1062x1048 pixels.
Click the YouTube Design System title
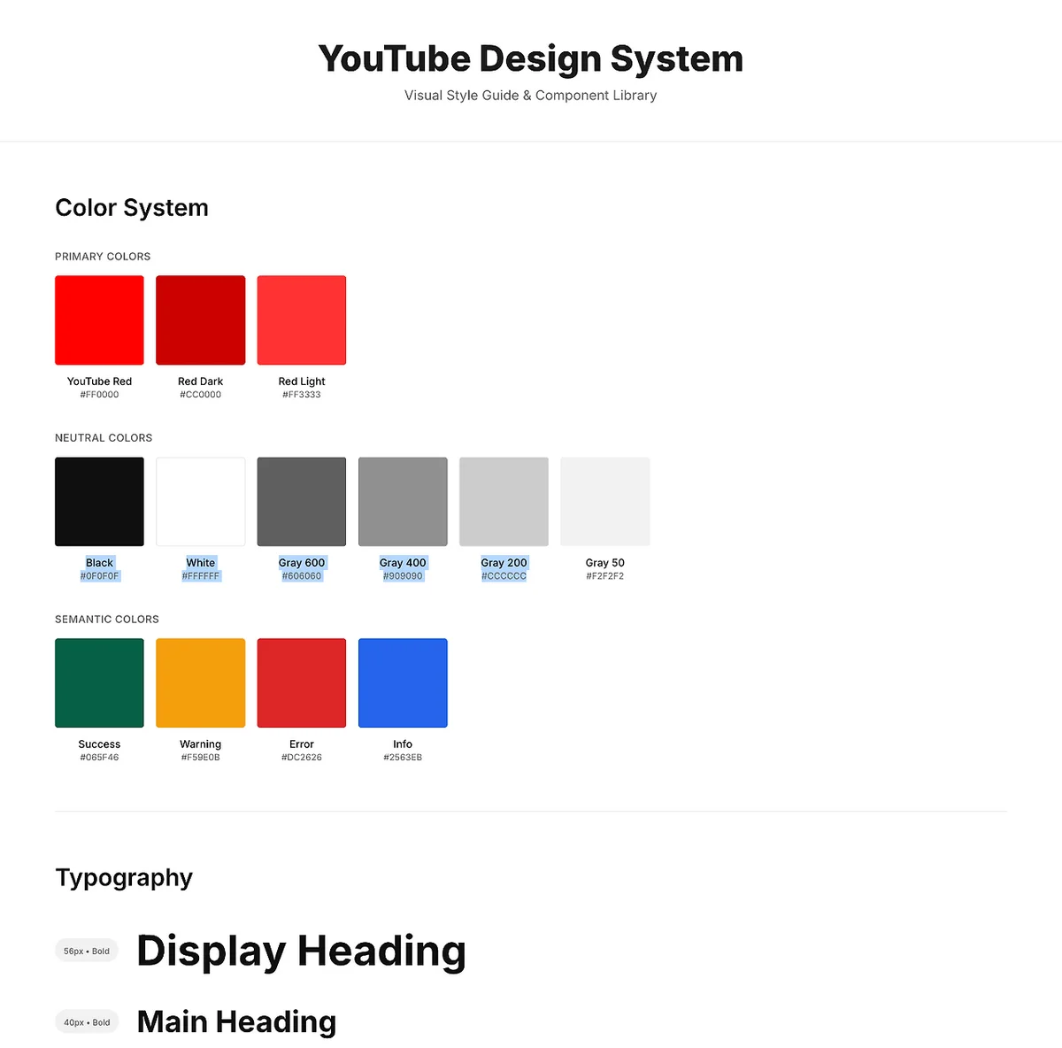pos(531,59)
